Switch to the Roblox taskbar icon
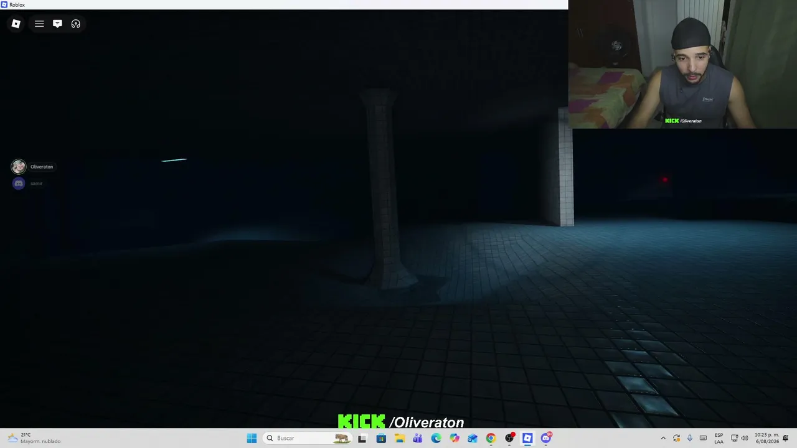This screenshot has width=797, height=448. coord(527,438)
